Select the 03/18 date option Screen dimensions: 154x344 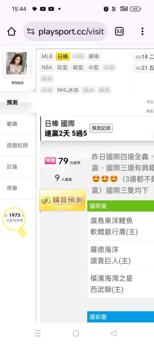coord(144,57)
